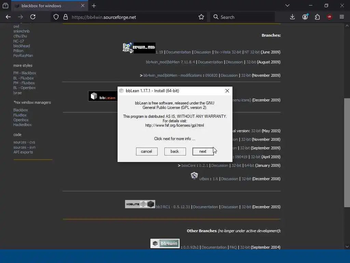Open the BL - Openbox styles link
Screen dimensions: 350x263
pos(24,88)
